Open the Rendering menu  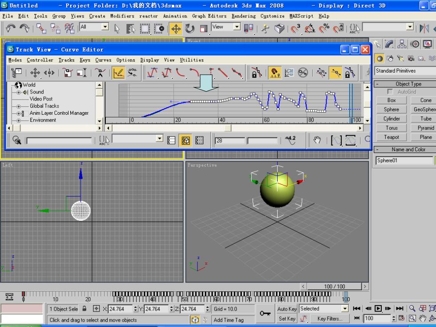pos(244,16)
